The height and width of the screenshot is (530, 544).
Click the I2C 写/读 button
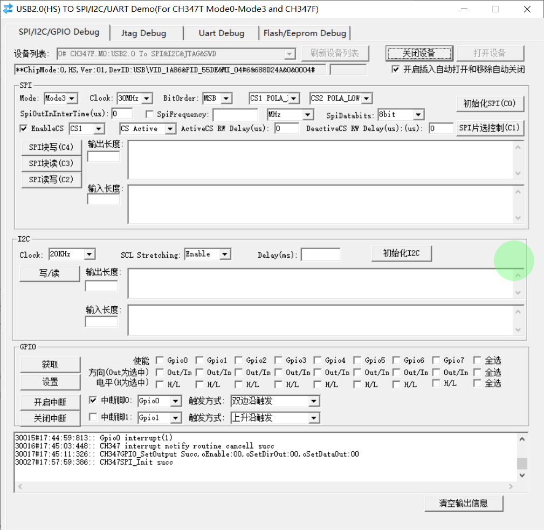(x=50, y=273)
